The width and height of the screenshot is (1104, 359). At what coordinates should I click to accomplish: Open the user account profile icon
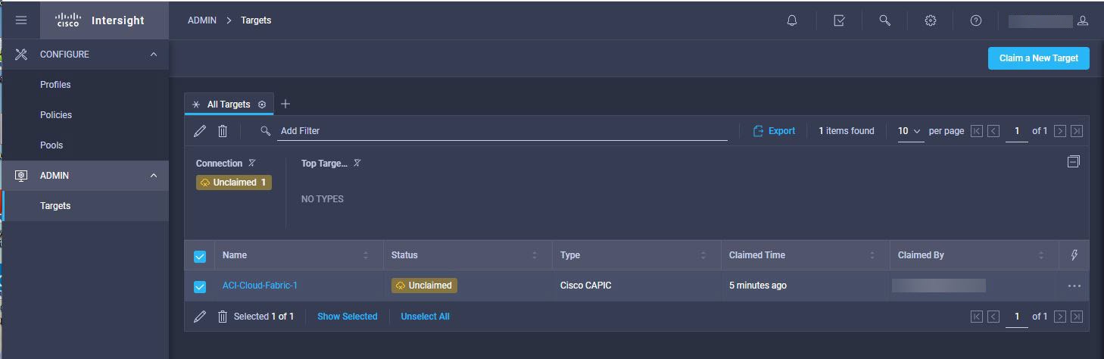coord(1083,20)
